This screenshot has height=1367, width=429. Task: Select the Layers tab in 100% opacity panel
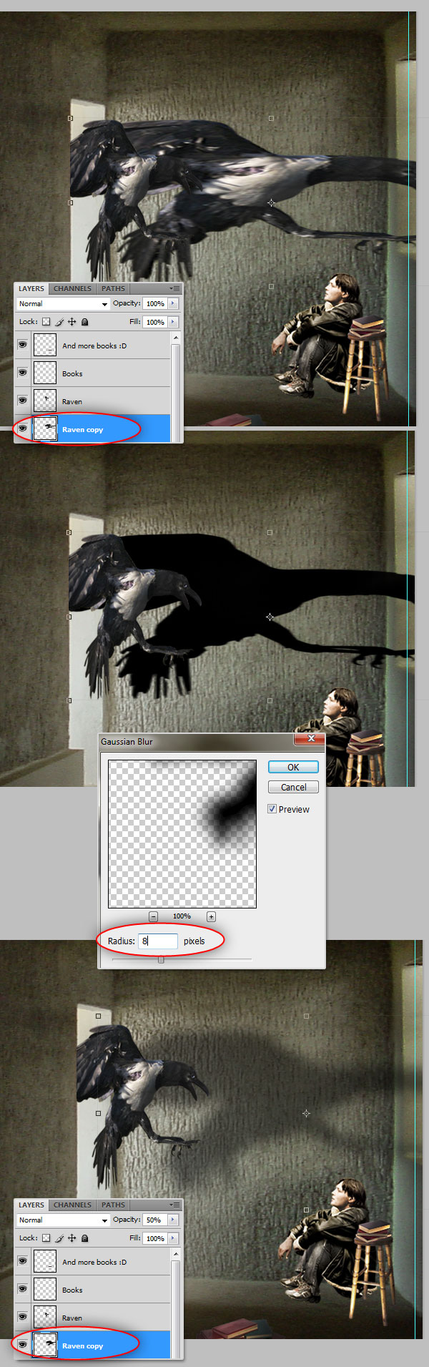(x=31, y=289)
